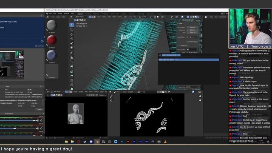The height and width of the screenshot is (153, 272).
Task: Collapse the View section in sidebar
Action: click(x=180, y=24)
